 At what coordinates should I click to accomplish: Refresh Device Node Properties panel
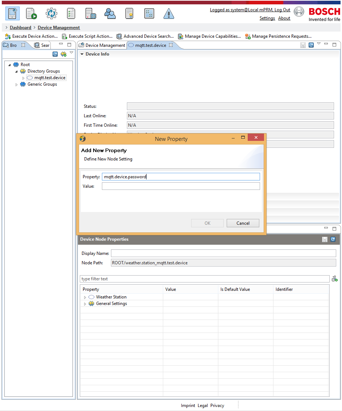(x=333, y=239)
